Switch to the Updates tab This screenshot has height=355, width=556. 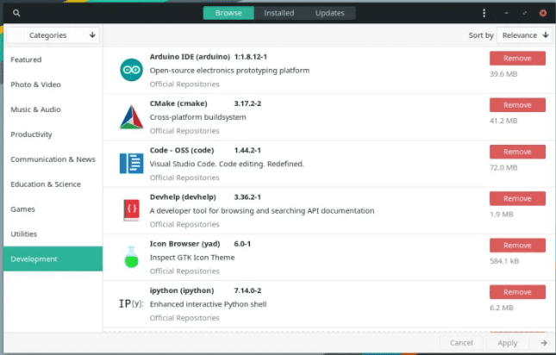[x=330, y=13]
